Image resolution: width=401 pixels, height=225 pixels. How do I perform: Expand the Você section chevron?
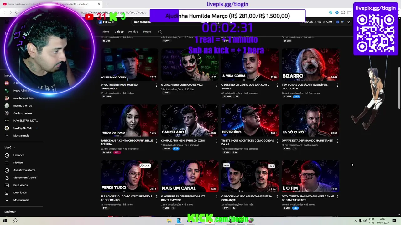pyautogui.click(x=14, y=148)
